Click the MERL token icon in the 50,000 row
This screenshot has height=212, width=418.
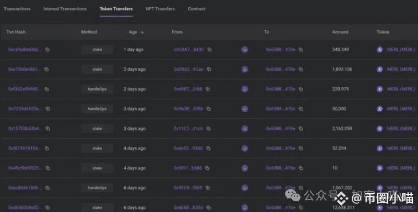[379, 109]
